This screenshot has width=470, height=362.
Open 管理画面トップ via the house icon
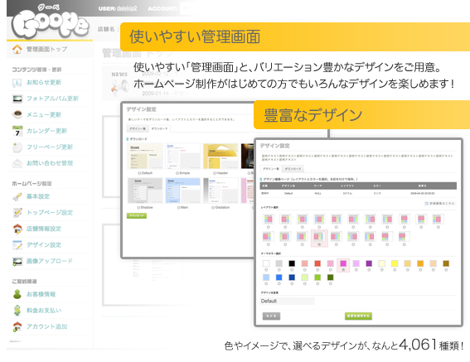click(17, 49)
